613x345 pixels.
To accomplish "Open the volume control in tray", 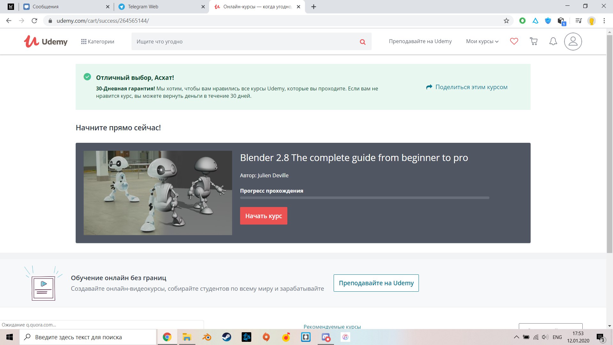I will pyautogui.click(x=545, y=337).
